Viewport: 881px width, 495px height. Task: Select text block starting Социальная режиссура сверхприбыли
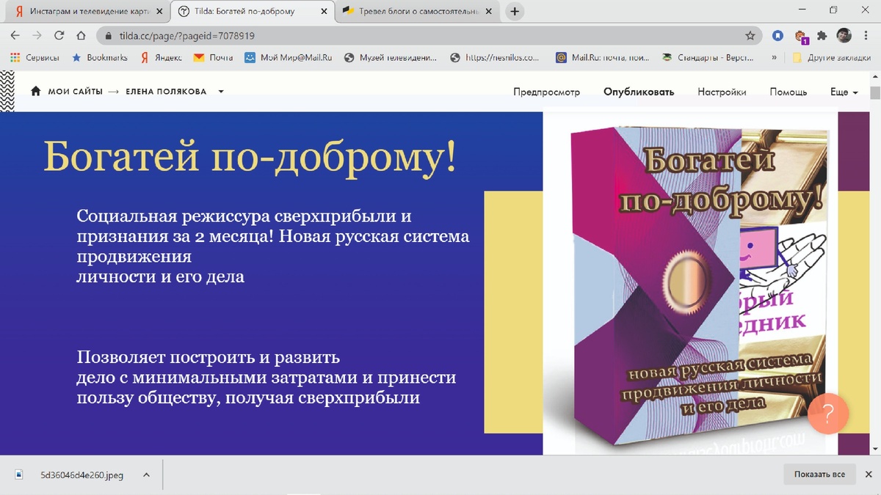[273, 247]
